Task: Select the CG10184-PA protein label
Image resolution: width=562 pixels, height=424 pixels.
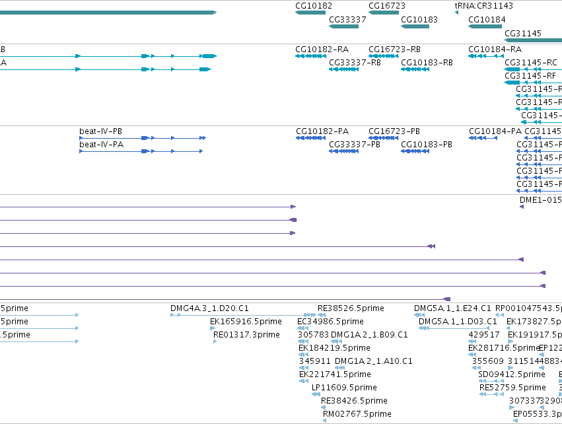Action: click(x=495, y=131)
